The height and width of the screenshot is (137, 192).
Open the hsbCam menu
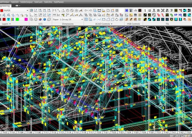[x=38, y=2]
